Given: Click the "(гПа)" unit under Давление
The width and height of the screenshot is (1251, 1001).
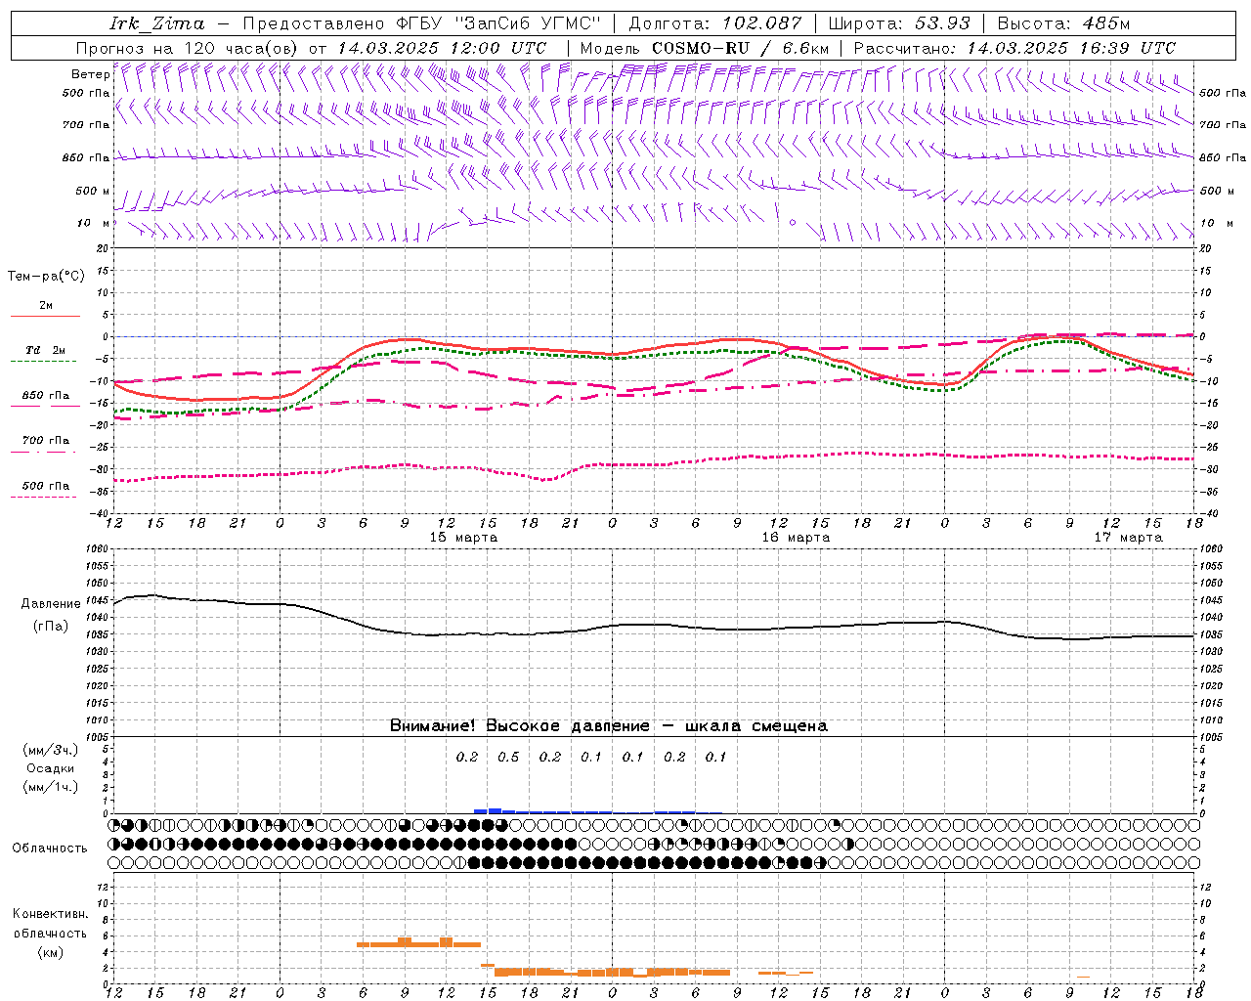Looking at the screenshot, I should click(51, 627).
